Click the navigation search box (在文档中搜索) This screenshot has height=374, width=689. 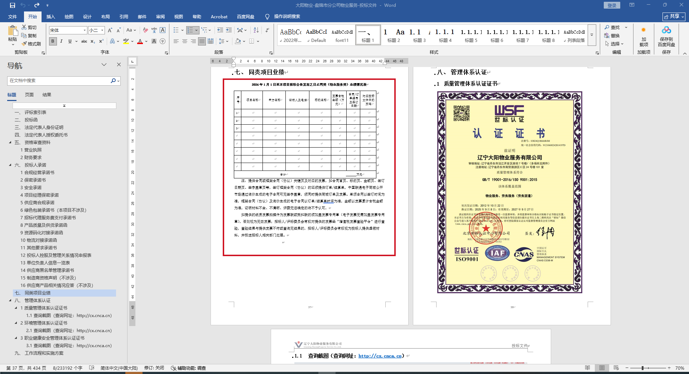click(59, 81)
